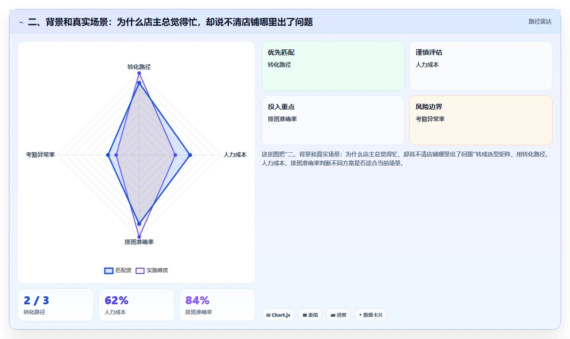The height and width of the screenshot is (339, 570).
Task: Click the purple 实施难度 point on the 考勤异常率 axis
Action: point(116,155)
